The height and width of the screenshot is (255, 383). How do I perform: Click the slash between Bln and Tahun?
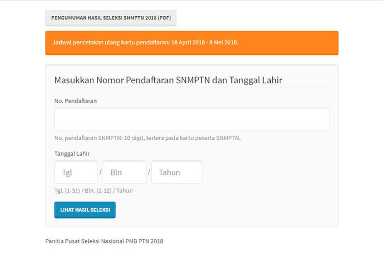(149, 172)
